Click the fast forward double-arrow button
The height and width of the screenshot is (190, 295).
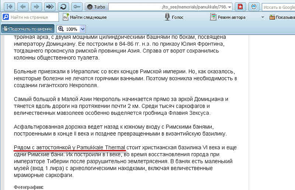[x=50, y=7]
